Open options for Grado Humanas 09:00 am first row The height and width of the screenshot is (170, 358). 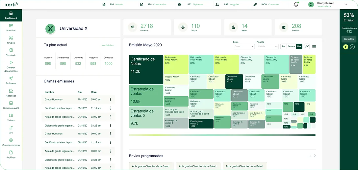(110, 99)
